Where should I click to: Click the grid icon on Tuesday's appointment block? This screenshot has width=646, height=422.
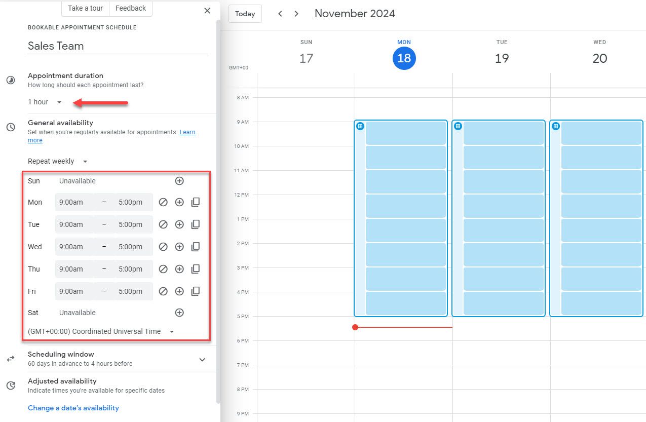point(458,126)
